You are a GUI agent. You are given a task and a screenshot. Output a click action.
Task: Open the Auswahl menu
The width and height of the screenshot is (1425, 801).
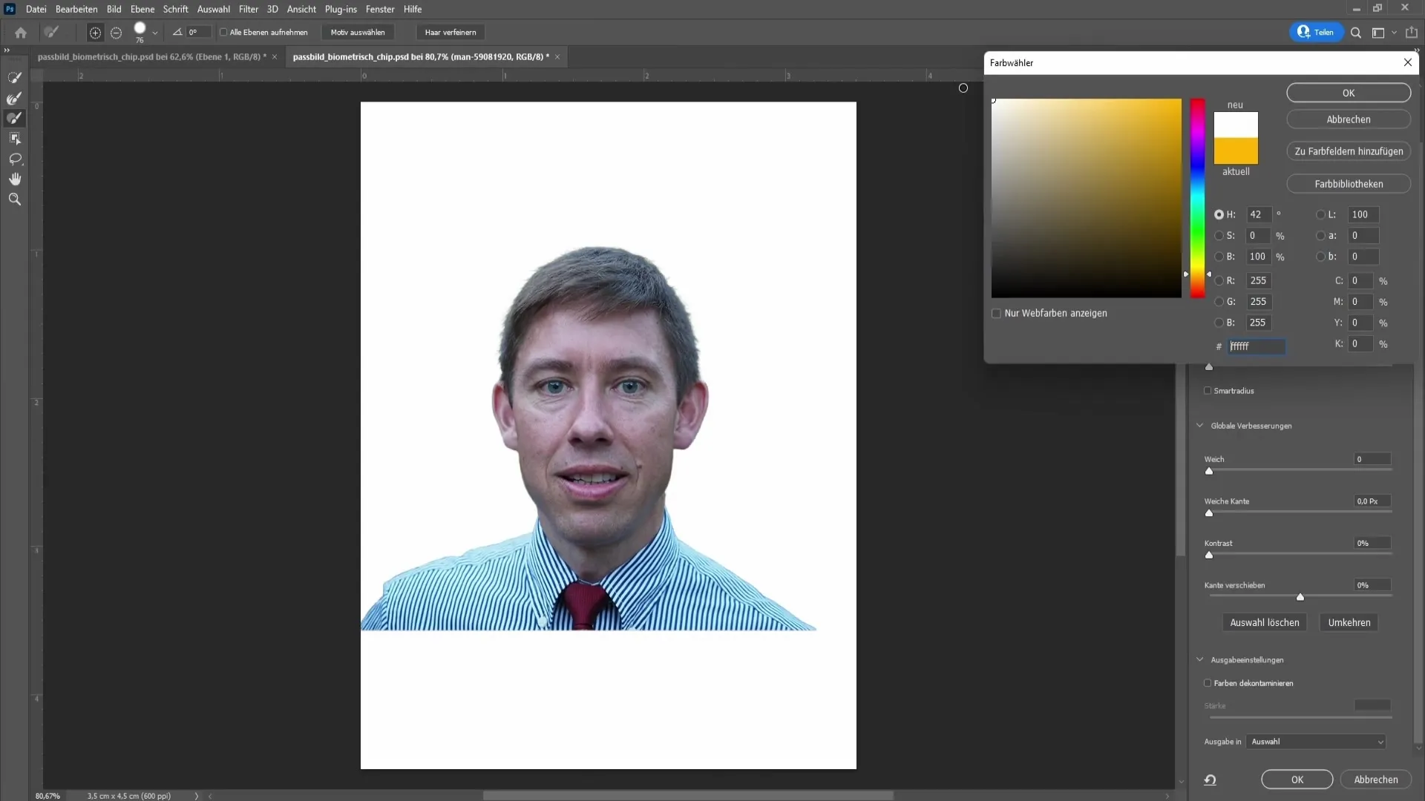pos(214,9)
